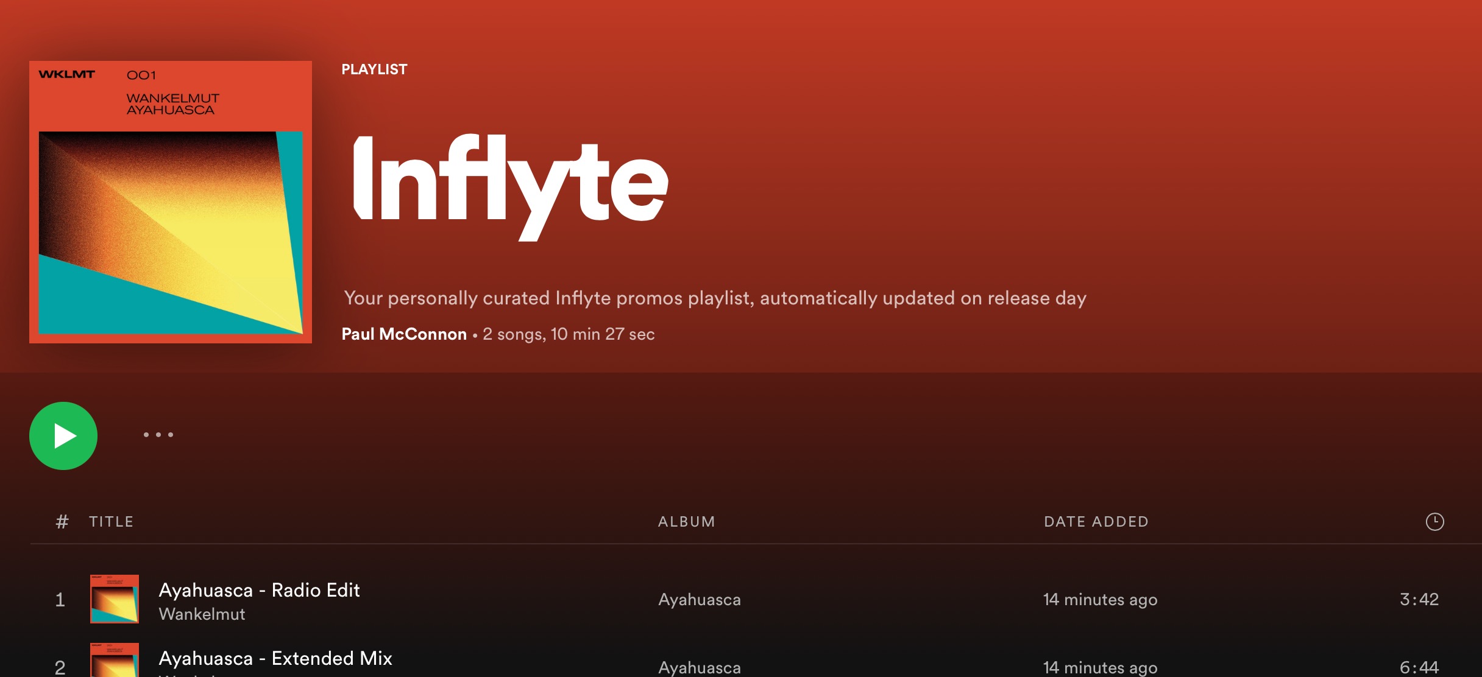Screen dimensions: 1482x677
Task: Select track Ayahuasca - Extended Mix
Action: 275,658
